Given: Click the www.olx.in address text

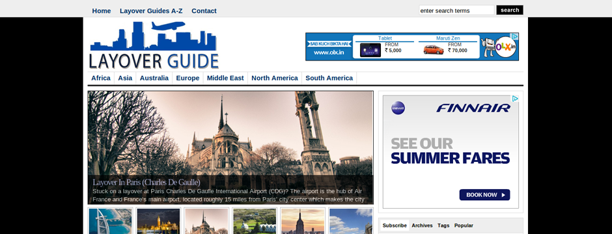Looking at the screenshot, I should point(329,53).
